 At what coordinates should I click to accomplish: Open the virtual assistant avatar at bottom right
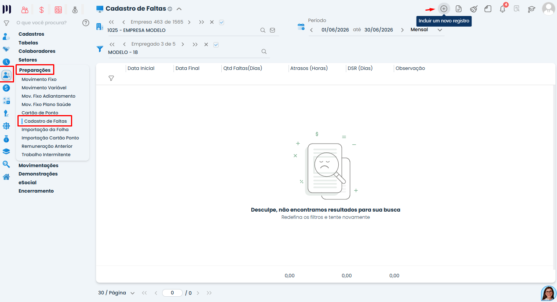pos(549,293)
